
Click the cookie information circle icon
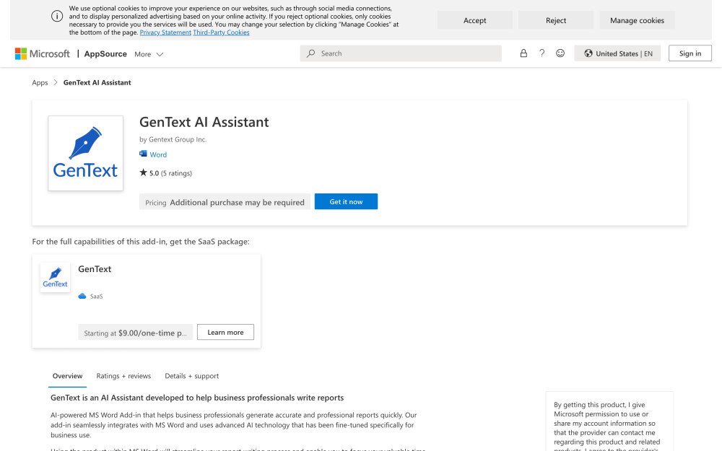57,15
